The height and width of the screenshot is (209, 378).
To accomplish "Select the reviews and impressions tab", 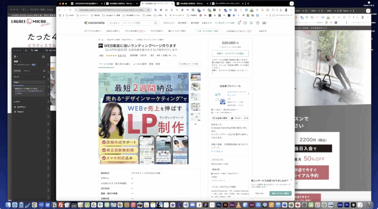I will 155,64.
